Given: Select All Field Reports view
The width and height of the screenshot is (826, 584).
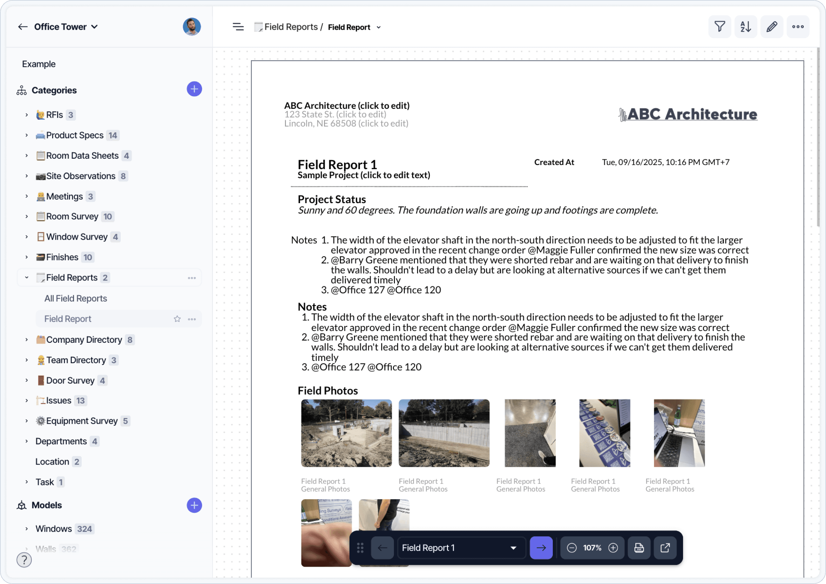Looking at the screenshot, I should tap(76, 298).
